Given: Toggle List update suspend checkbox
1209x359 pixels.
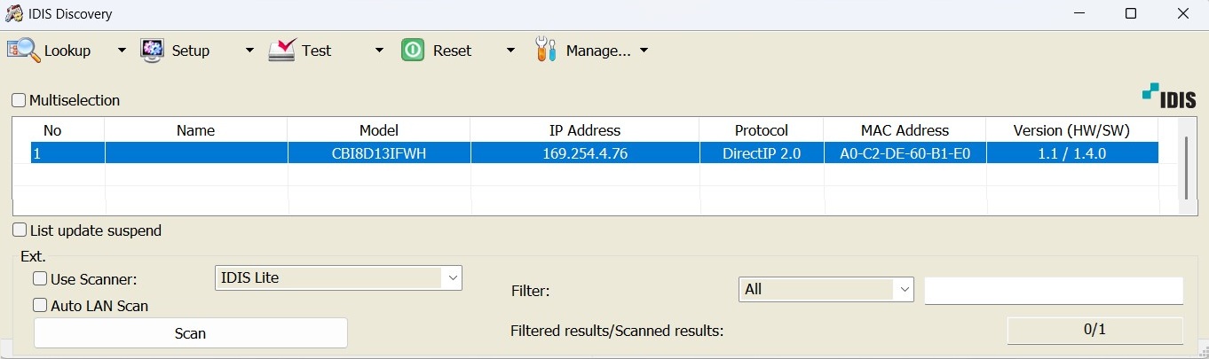Looking at the screenshot, I should [x=20, y=230].
